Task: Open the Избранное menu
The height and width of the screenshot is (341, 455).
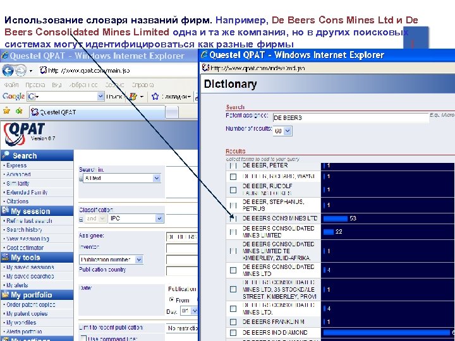Action: coord(83,85)
